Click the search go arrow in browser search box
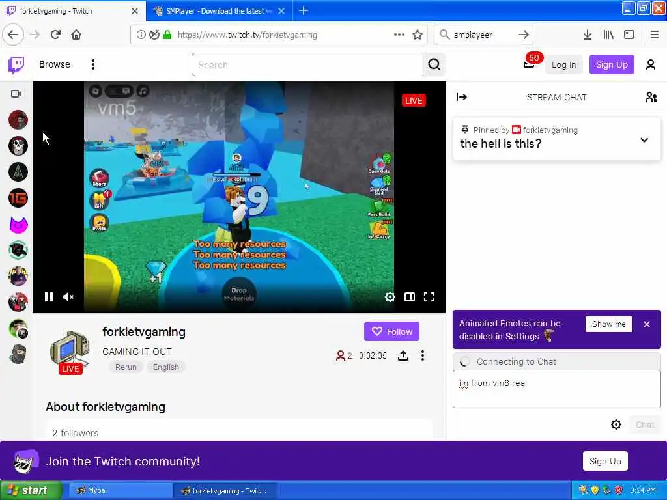 pos(523,35)
